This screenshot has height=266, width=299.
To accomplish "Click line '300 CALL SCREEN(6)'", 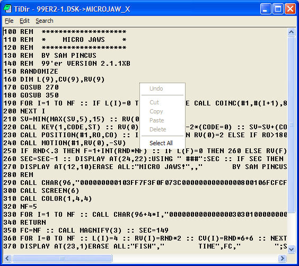I will tap(41, 191).
